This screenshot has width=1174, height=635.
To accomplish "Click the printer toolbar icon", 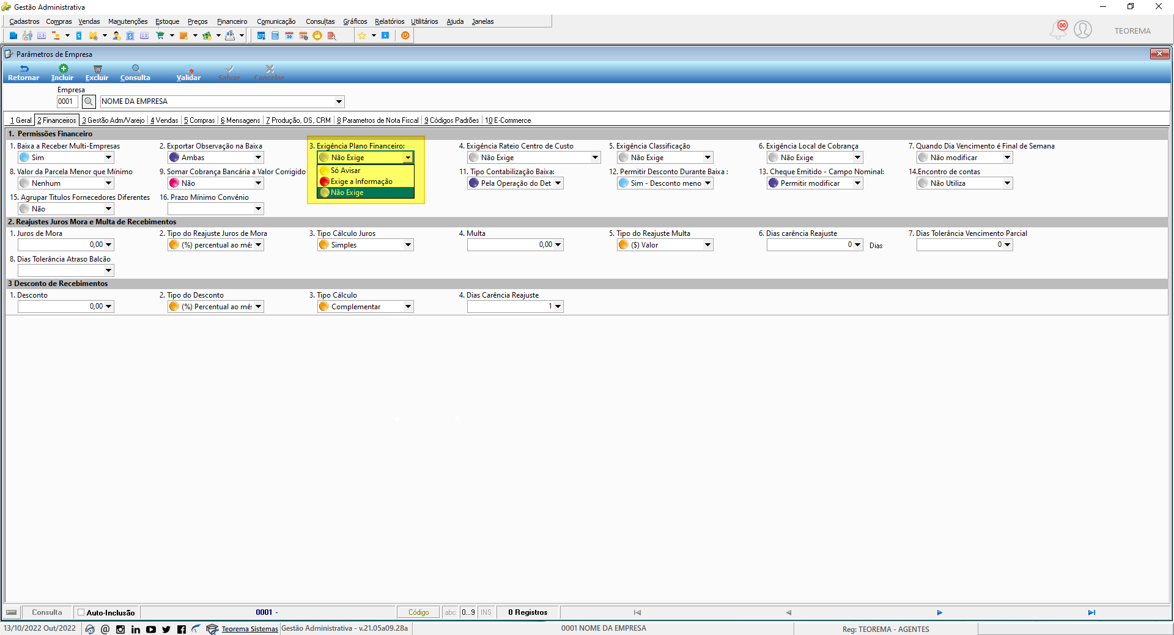I will [230, 35].
